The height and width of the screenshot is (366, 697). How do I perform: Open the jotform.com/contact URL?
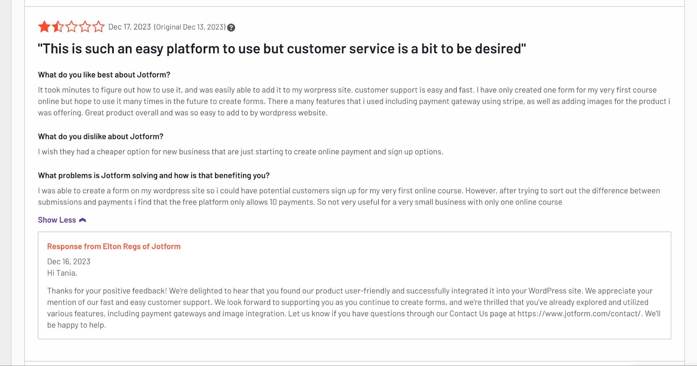[579, 314]
